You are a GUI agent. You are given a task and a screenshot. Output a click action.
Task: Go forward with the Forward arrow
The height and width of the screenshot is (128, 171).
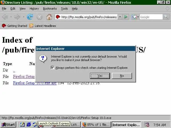point(17,17)
